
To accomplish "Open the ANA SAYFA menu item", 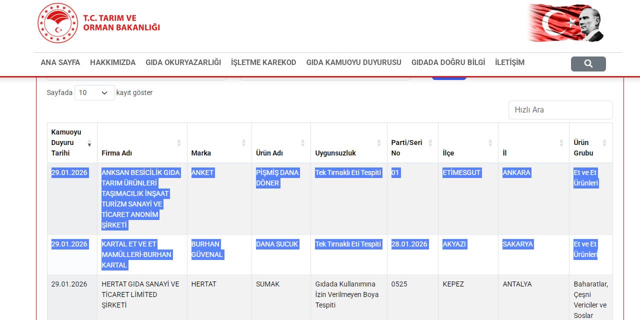I will [60, 62].
